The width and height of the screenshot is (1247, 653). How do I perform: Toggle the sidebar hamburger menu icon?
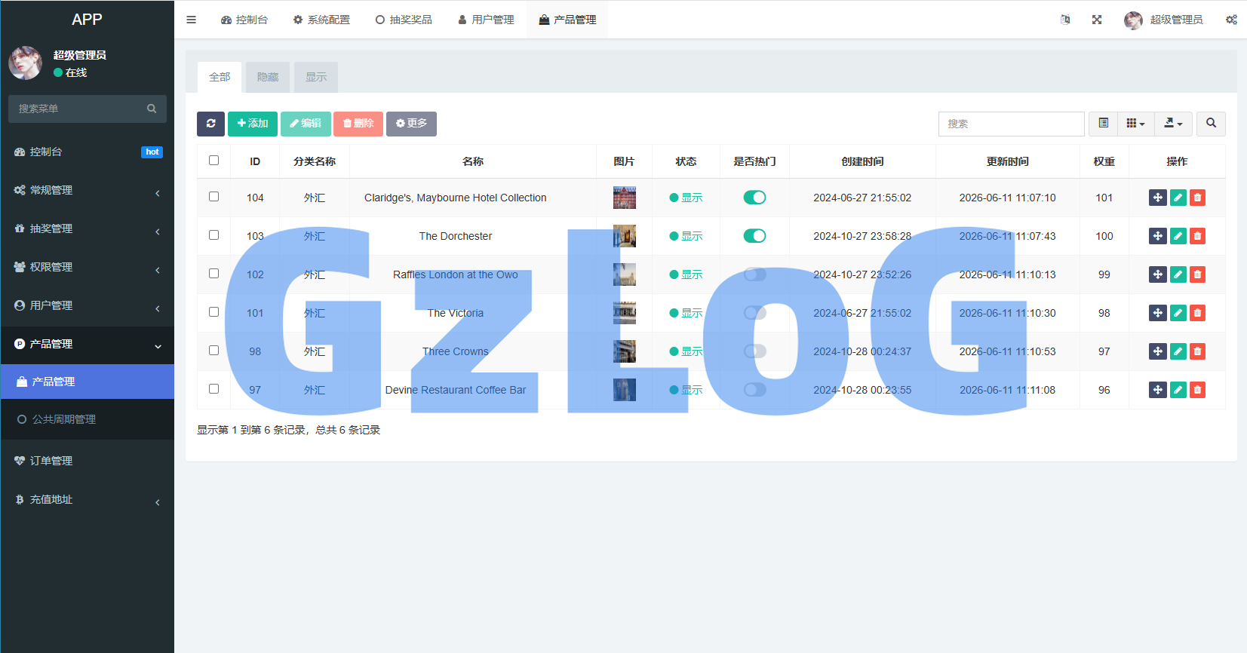click(192, 20)
